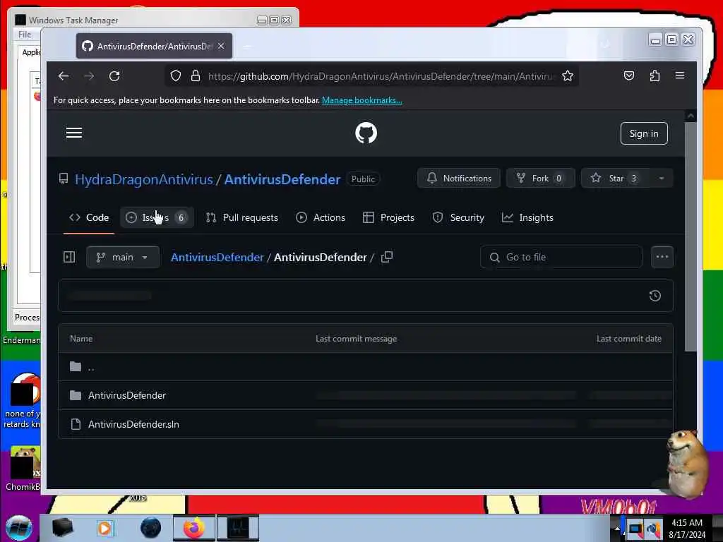Select the Code tab
This screenshot has width=723, height=542.
(x=89, y=217)
